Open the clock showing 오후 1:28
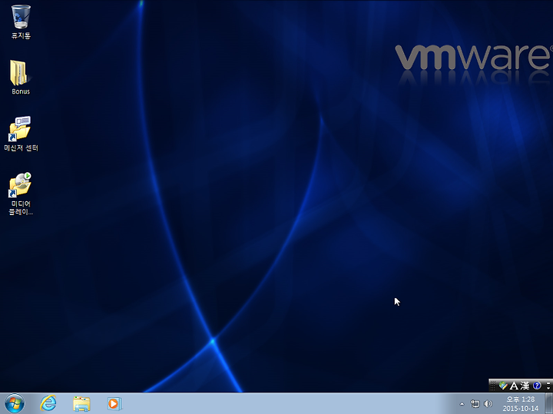553x414 pixels. coord(521,404)
